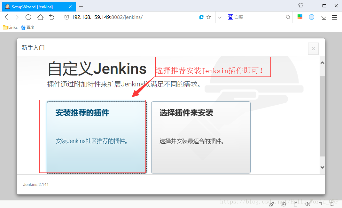
Task: Choose 选择插件来安装 option
Action: (201, 137)
